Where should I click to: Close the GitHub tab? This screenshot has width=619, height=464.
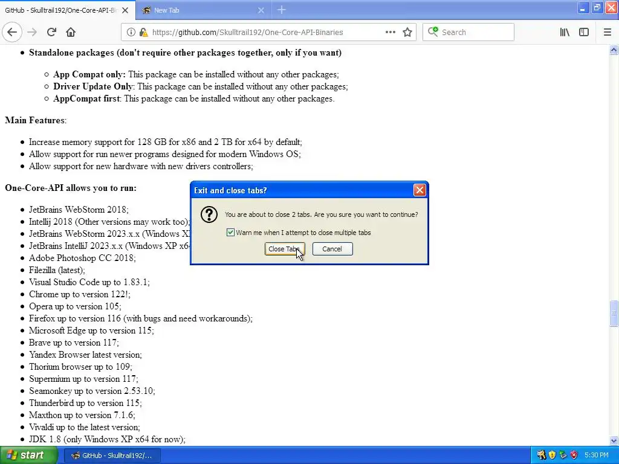click(125, 10)
